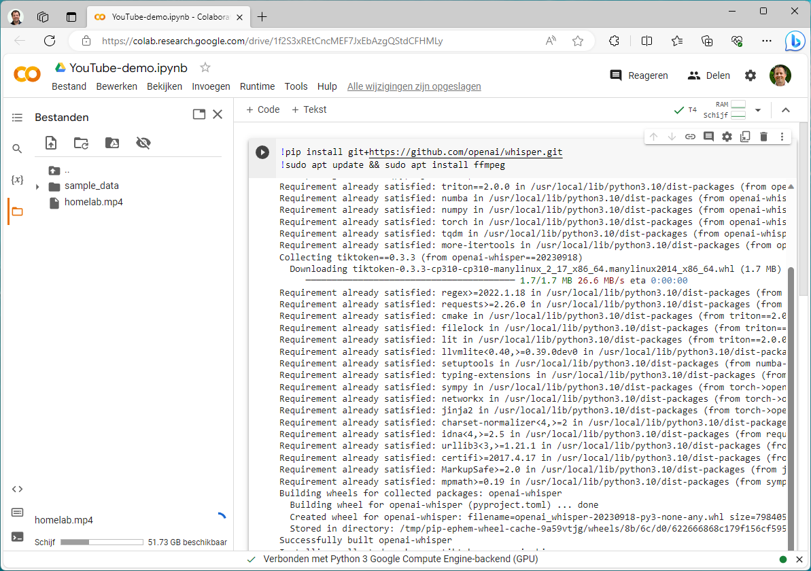This screenshot has width=811, height=571.
Task: Open the RAM and Schijf resources dropdown
Action: 758,110
